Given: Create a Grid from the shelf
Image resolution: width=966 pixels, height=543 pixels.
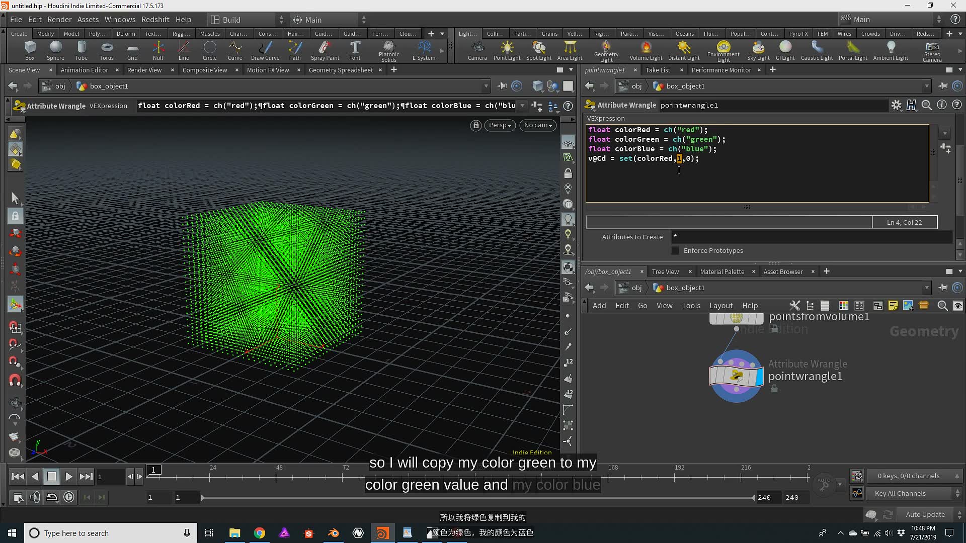Looking at the screenshot, I should click(x=132, y=50).
